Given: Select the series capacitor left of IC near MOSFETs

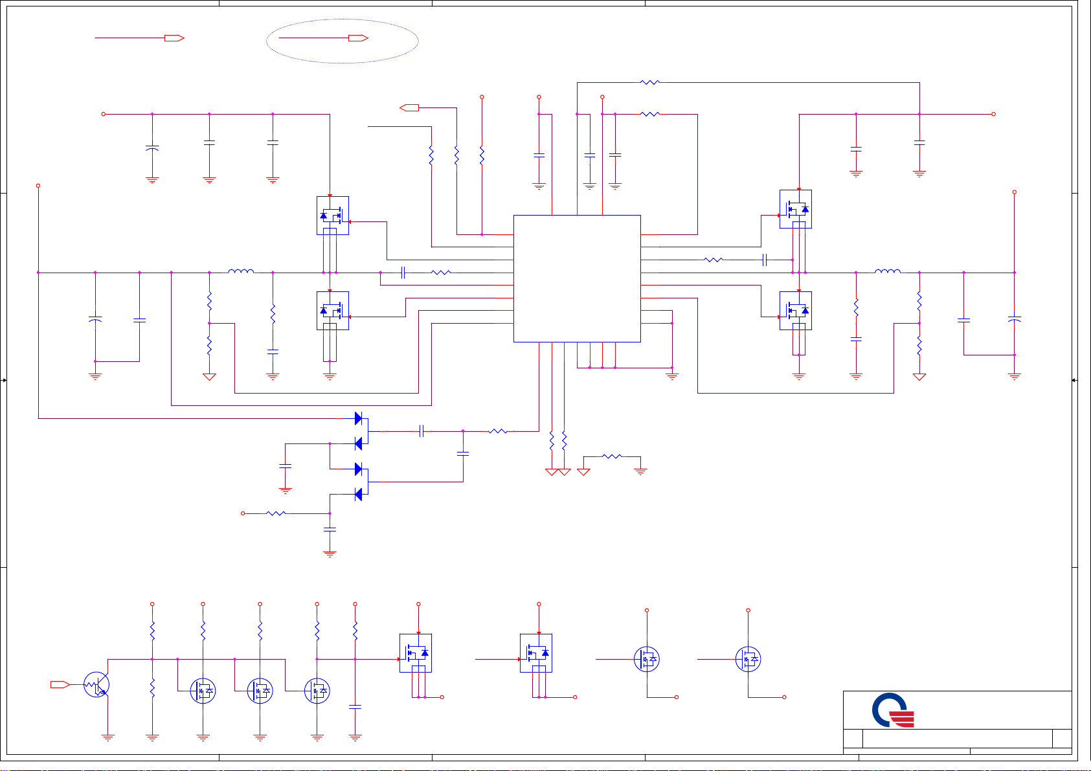Looking at the screenshot, I should 403,273.
